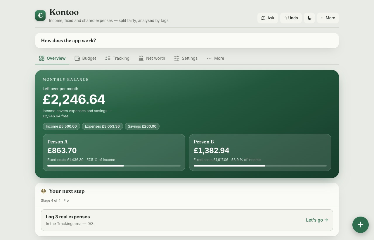Toggle dark mode with moon icon
The image size is (374, 240).
309,18
